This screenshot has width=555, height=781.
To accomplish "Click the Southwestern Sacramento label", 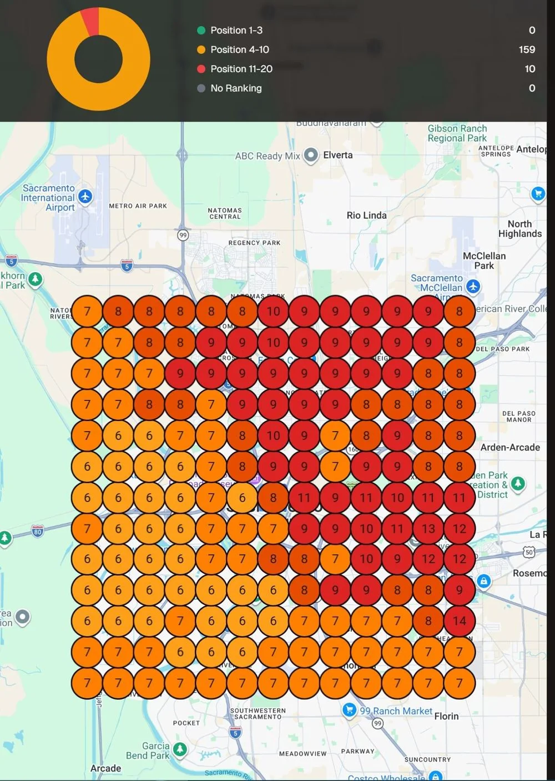I will point(258,714).
